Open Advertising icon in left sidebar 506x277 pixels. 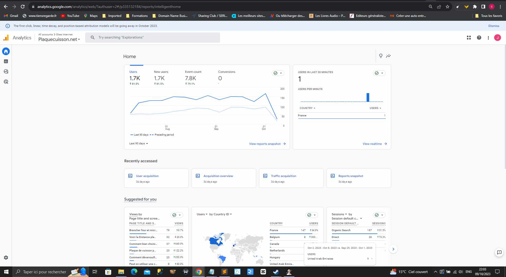pyautogui.click(x=6, y=82)
